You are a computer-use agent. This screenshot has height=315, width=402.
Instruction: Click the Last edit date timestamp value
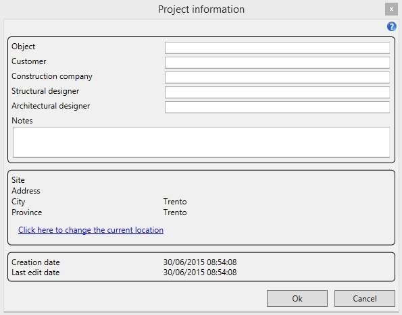point(200,273)
